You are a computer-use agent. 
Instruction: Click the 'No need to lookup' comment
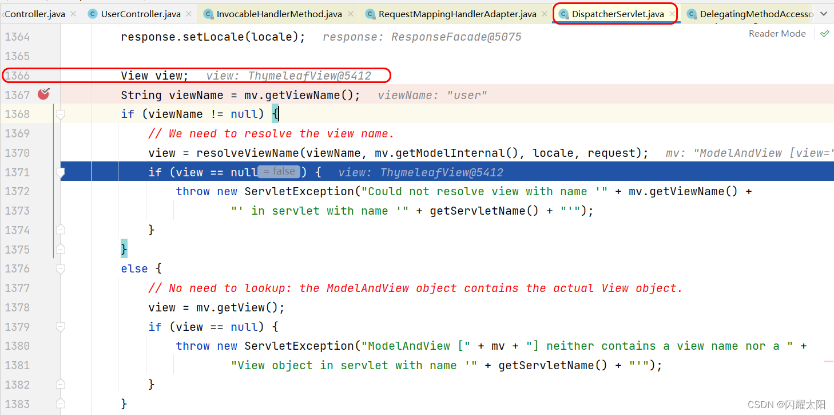coord(415,288)
